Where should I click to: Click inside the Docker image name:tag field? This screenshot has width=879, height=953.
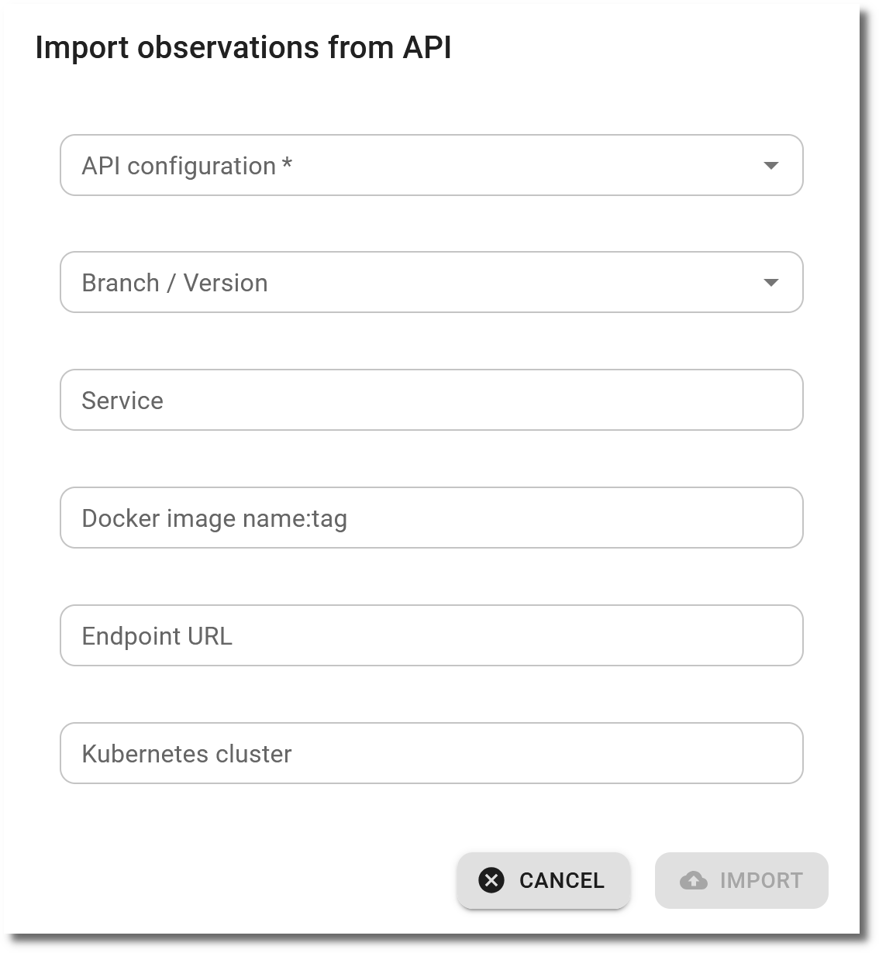[431, 518]
